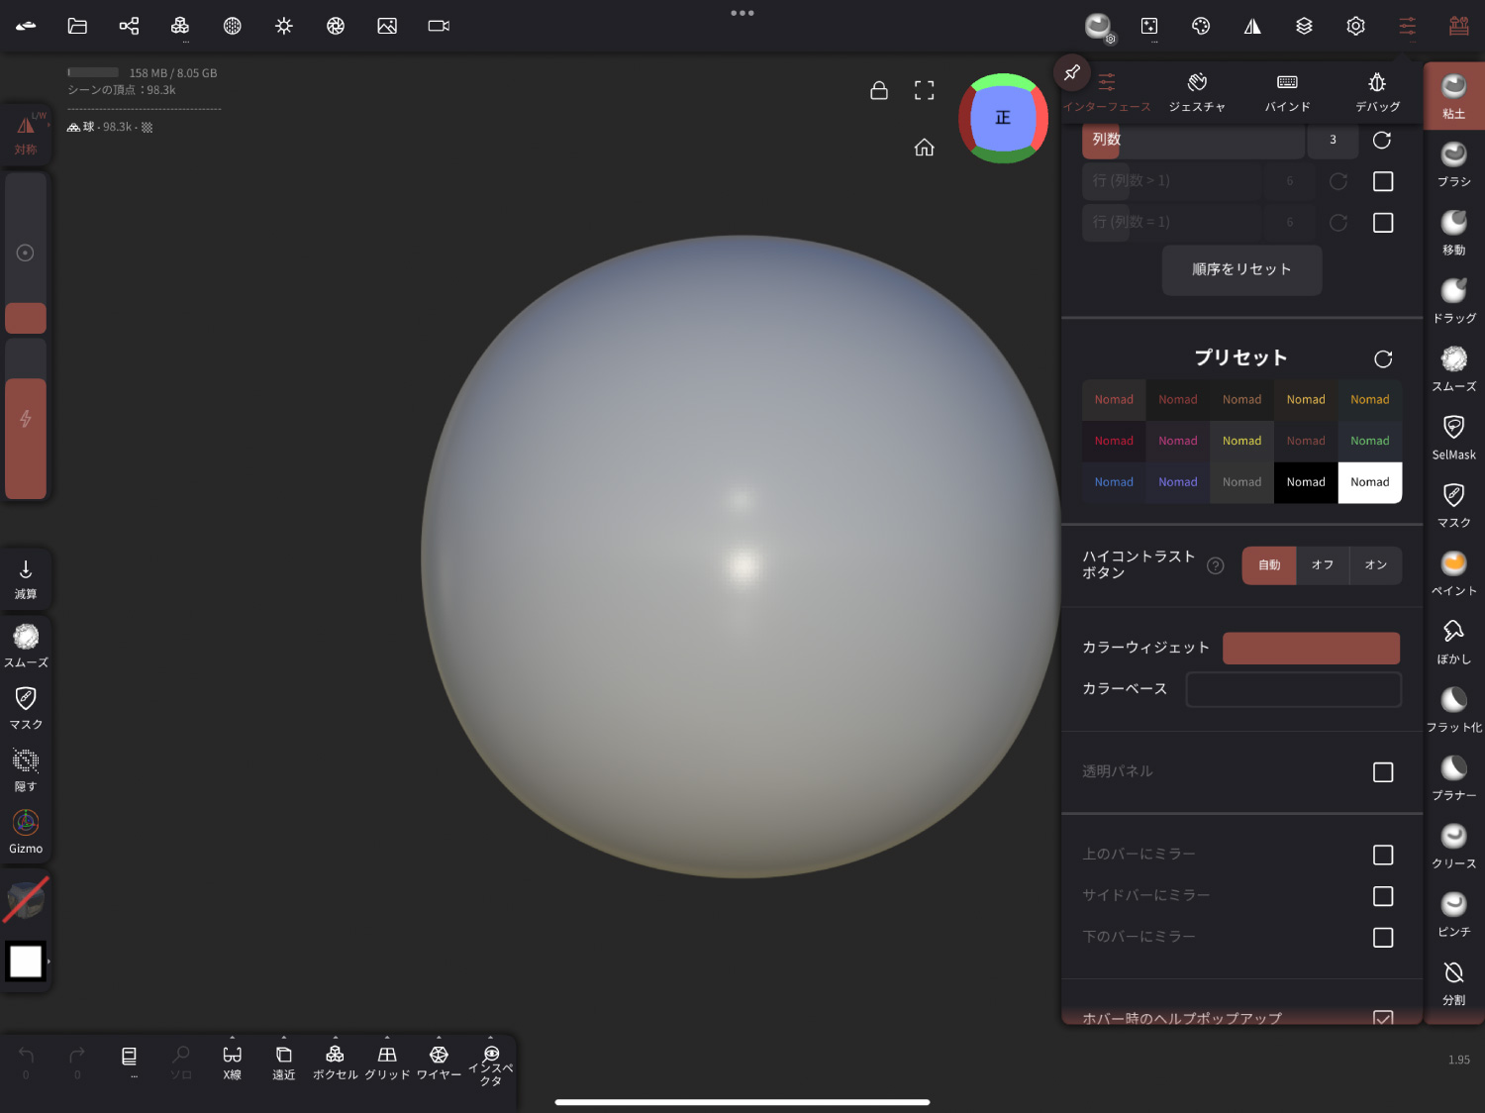Select the SelMask tool in right toolbar
The image size is (1485, 1113).
1453,437
